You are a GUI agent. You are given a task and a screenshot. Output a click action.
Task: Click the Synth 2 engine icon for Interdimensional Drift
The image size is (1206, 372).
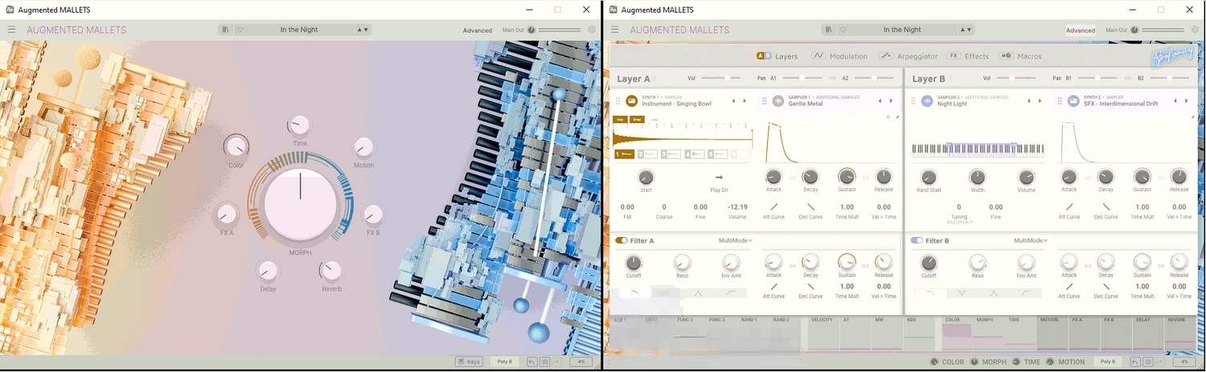[1073, 100]
